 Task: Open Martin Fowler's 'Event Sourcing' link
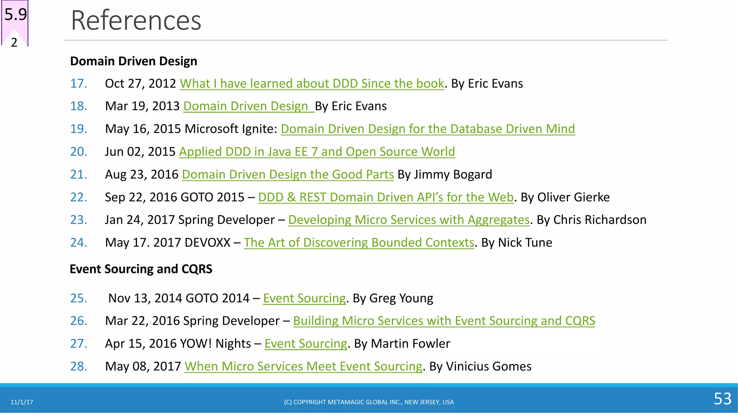pos(306,344)
